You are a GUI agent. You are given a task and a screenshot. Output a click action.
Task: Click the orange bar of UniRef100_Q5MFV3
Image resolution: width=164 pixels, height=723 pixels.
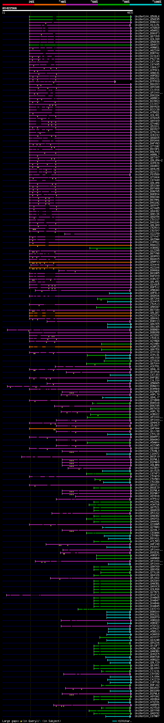80,262
